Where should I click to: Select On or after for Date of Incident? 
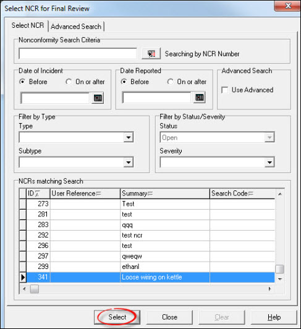point(69,82)
